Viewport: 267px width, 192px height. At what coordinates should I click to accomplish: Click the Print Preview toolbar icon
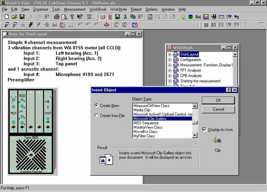point(64,17)
